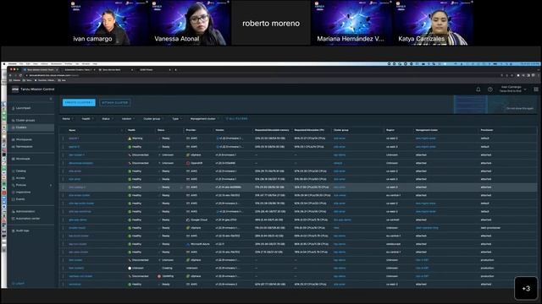Select Katya Carrizales video thumbnail
Screen dimensions: 542x304
[x=434, y=23]
